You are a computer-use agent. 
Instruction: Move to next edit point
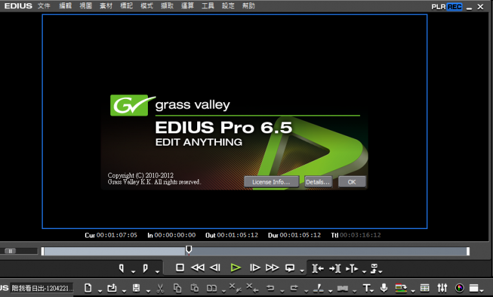point(335,269)
